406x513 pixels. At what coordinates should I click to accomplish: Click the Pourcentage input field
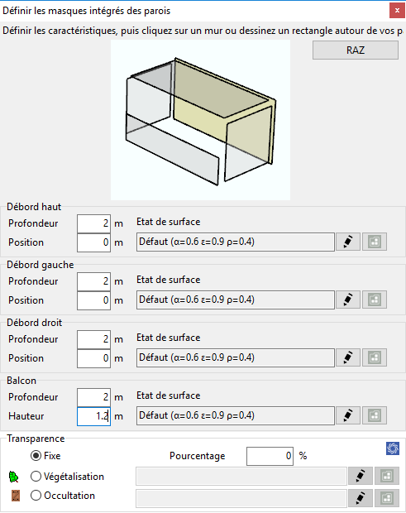[270, 456]
